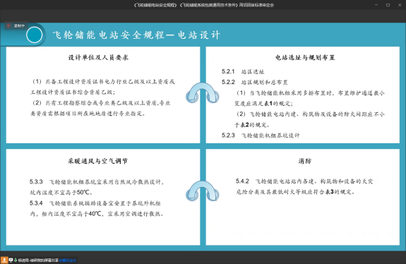Click the screen sharer's name text
This screenshot has height=264, width=406.
pyautogui.click(x=38, y=260)
